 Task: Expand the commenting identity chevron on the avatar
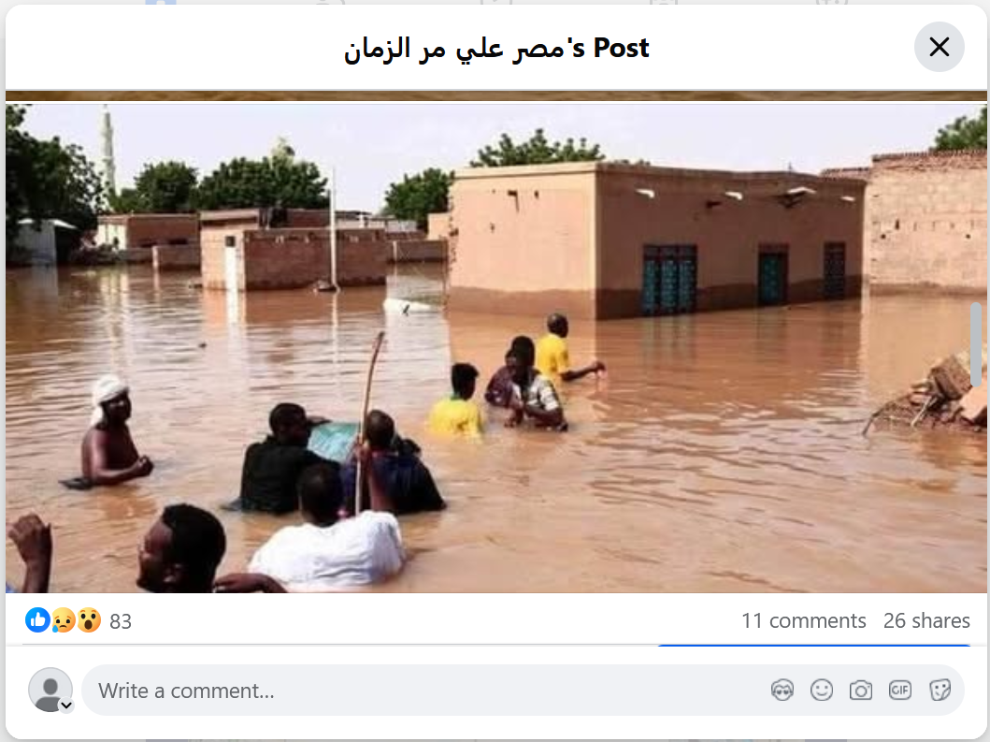(66, 706)
